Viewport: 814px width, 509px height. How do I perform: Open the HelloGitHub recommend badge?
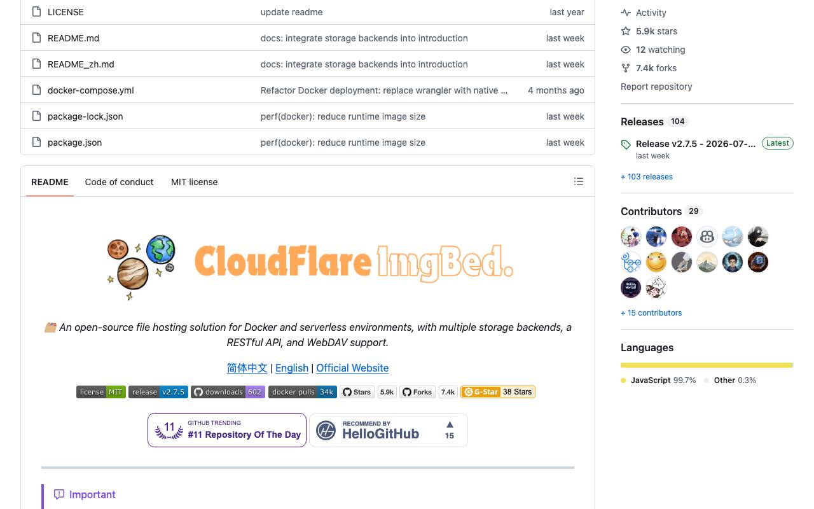389,430
